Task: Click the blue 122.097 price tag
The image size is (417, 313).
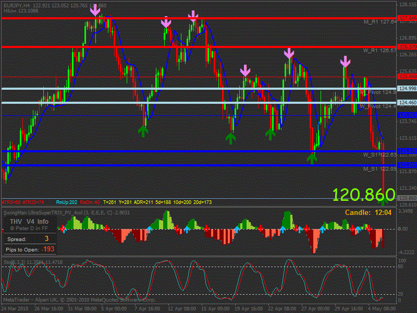Action: [x=407, y=165]
